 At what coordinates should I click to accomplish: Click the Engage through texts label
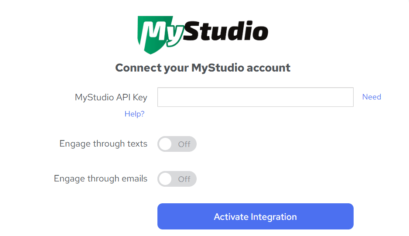point(103,144)
